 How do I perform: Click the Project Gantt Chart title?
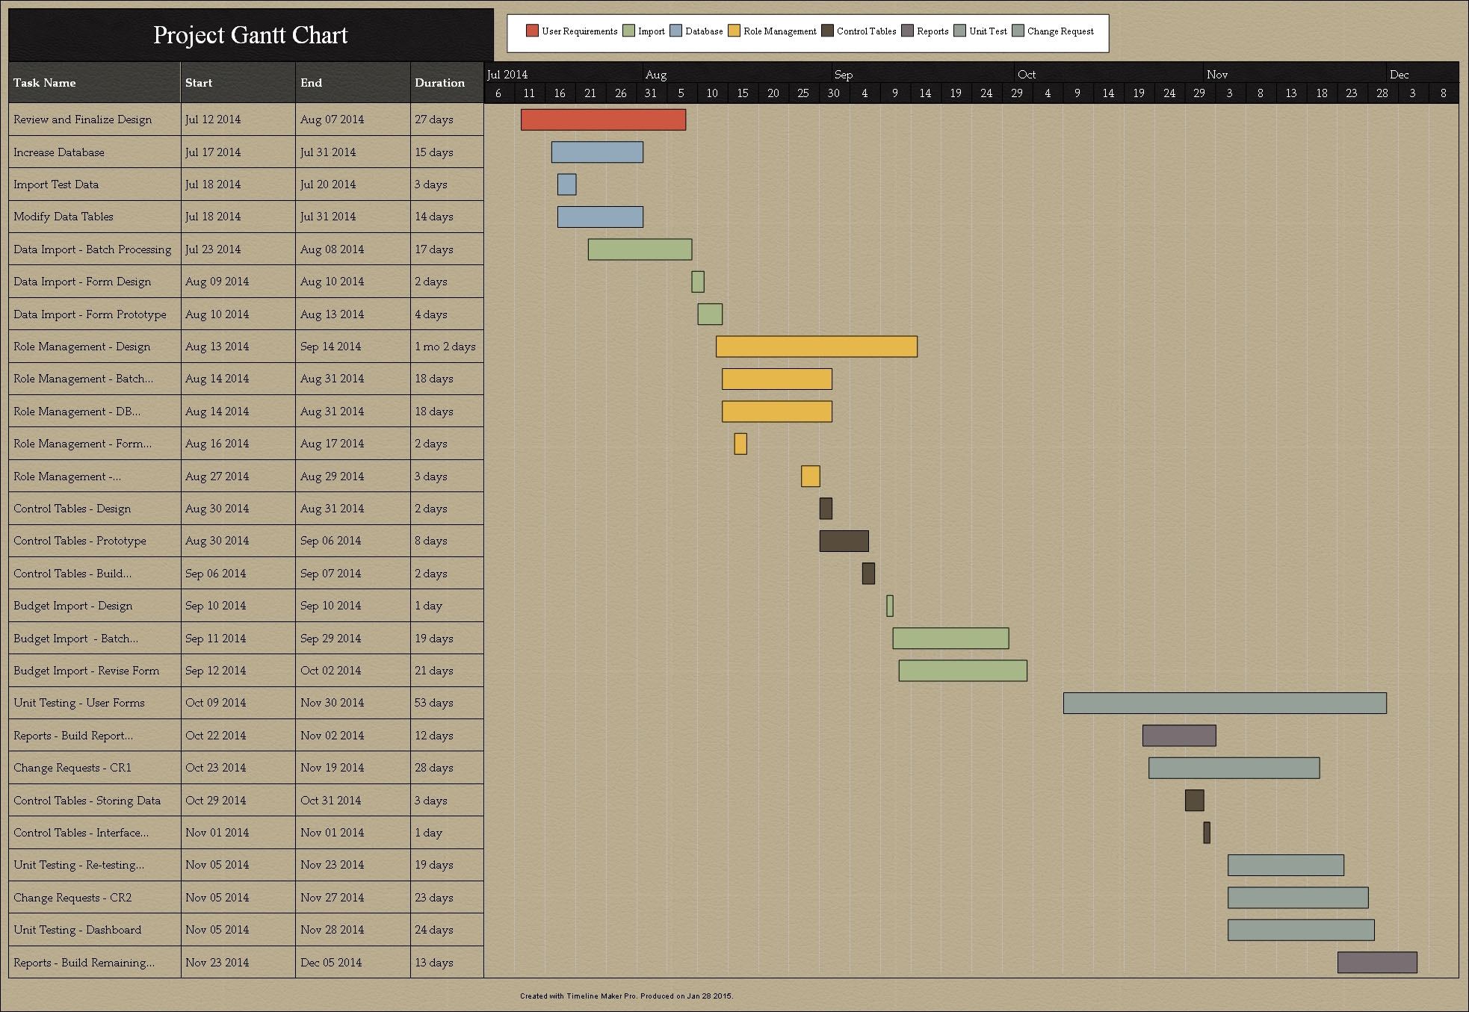click(250, 34)
